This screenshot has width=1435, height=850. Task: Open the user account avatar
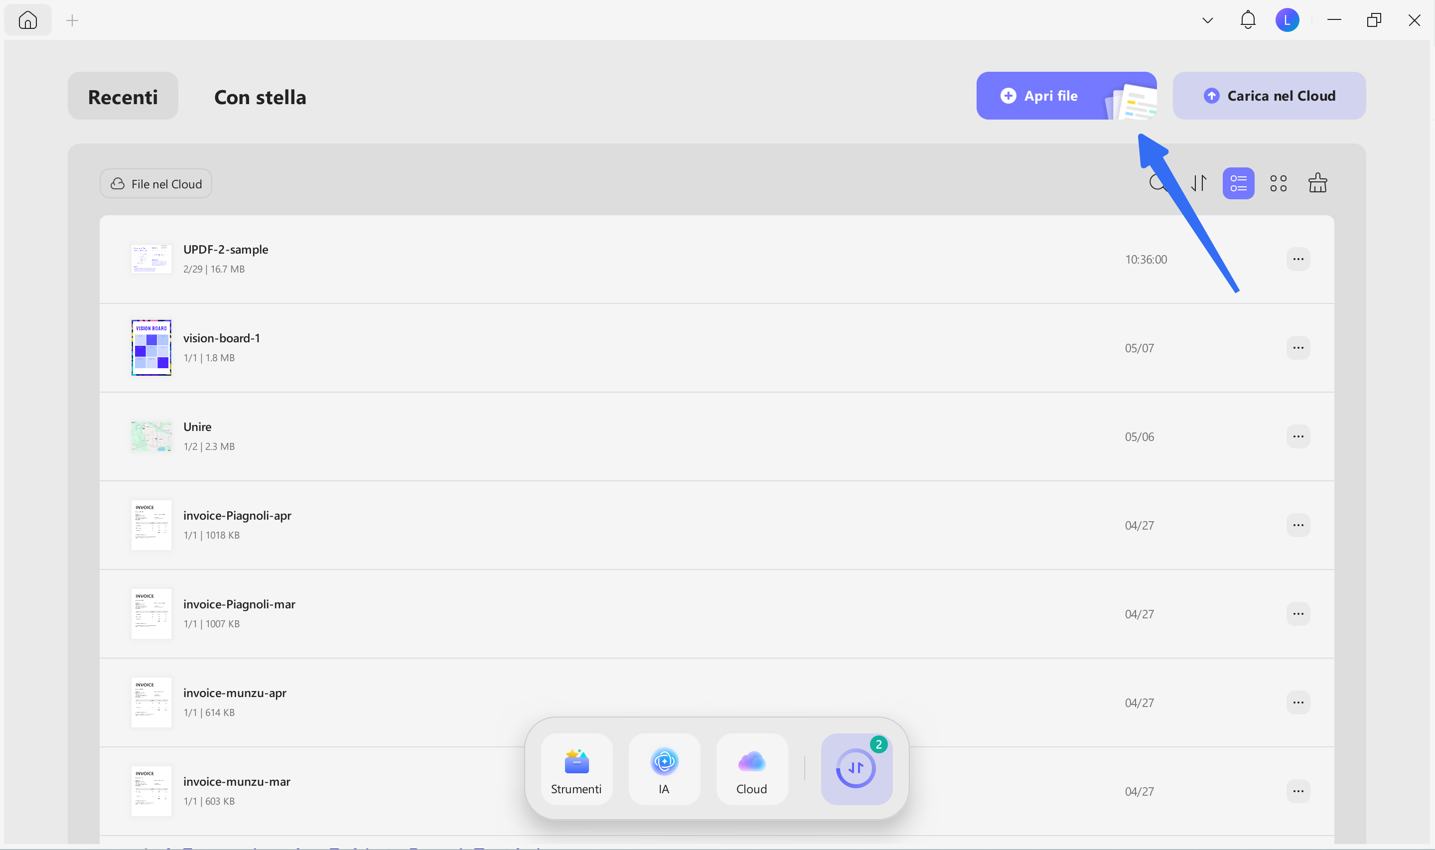[1287, 20]
